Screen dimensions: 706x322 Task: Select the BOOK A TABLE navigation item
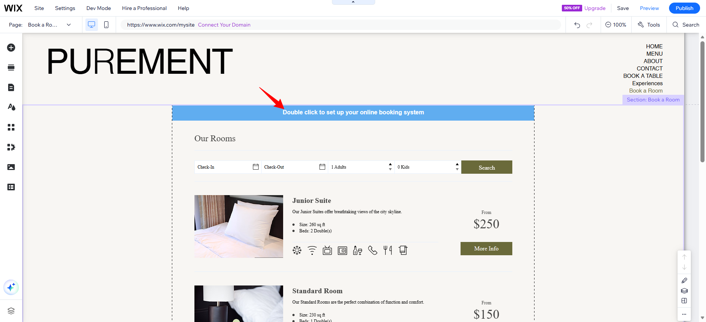tap(643, 76)
